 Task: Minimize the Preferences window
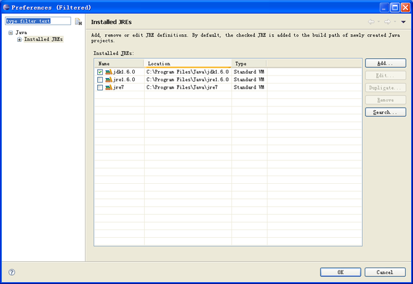384,8
